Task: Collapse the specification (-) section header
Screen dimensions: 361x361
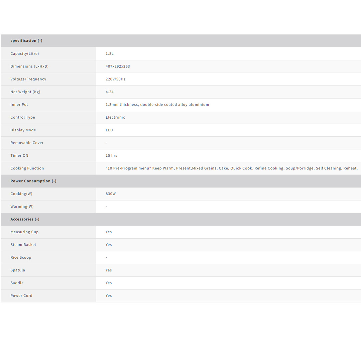Action: 26,41
